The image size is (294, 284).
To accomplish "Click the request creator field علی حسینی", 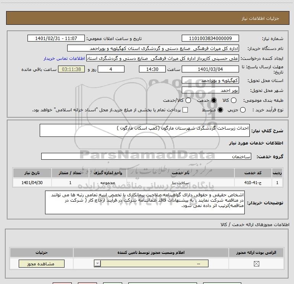I will tap(163, 58).
